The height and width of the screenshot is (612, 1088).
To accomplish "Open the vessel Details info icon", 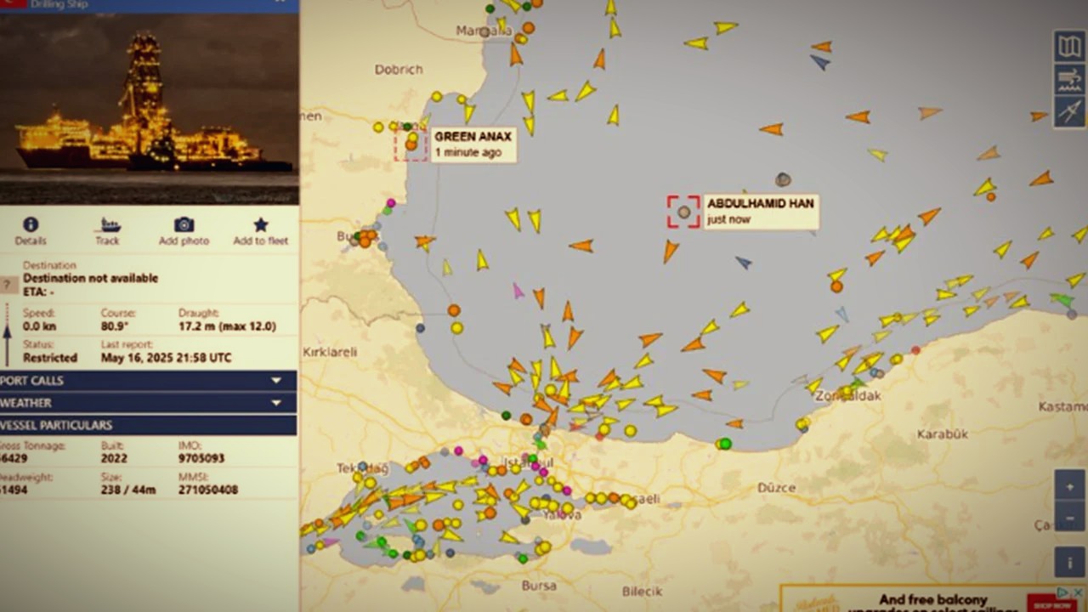I will [x=31, y=225].
